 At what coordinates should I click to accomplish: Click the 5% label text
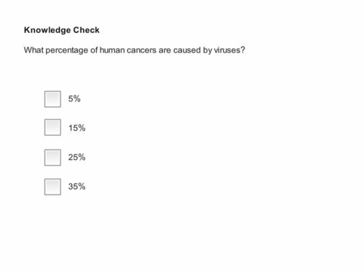point(74,99)
